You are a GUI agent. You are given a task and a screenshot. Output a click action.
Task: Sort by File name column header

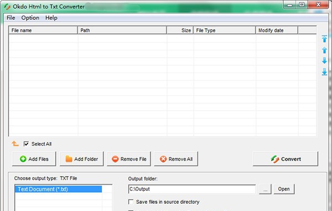[x=43, y=30]
